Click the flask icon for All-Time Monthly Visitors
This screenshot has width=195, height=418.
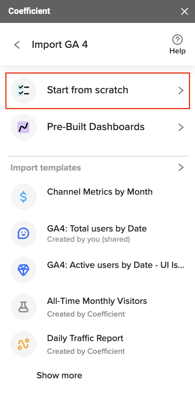pyautogui.click(x=23, y=307)
